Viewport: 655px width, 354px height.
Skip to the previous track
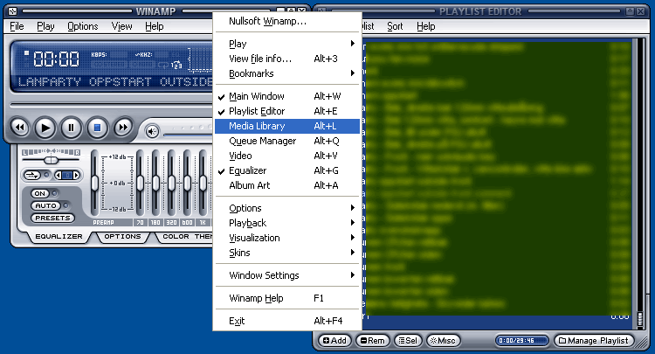(x=19, y=127)
